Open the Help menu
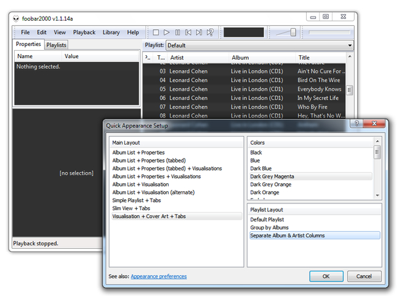The image size is (400, 296). [x=133, y=33]
